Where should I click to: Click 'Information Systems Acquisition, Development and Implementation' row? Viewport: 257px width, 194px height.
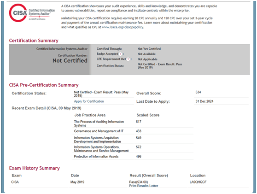coord(97,140)
